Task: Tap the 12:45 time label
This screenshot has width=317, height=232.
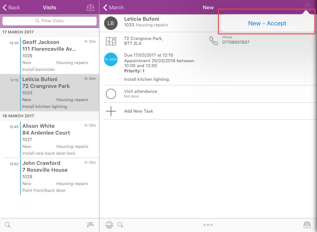Action: tap(14, 127)
